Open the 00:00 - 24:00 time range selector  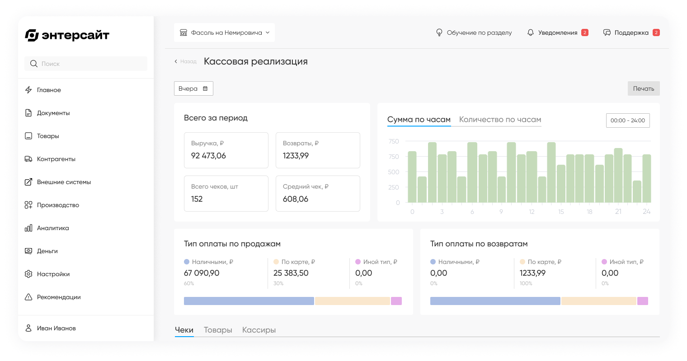click(x=628, y=120)
